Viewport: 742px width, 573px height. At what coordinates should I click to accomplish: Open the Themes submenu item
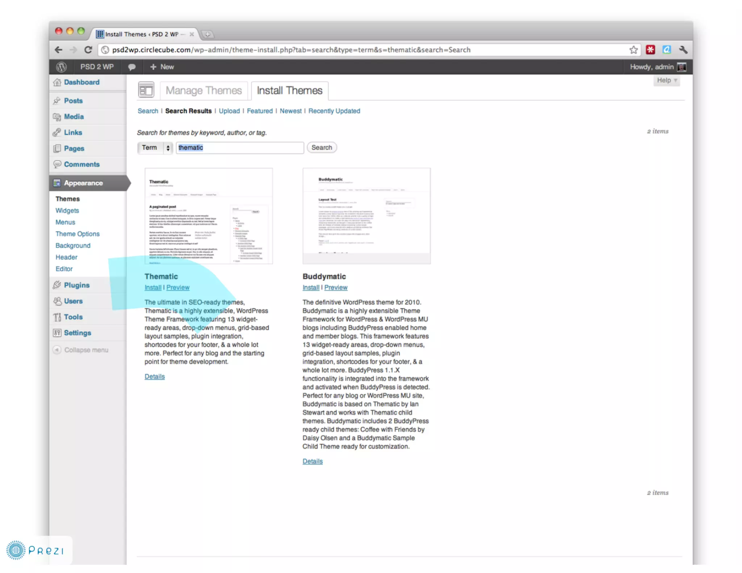67,199
